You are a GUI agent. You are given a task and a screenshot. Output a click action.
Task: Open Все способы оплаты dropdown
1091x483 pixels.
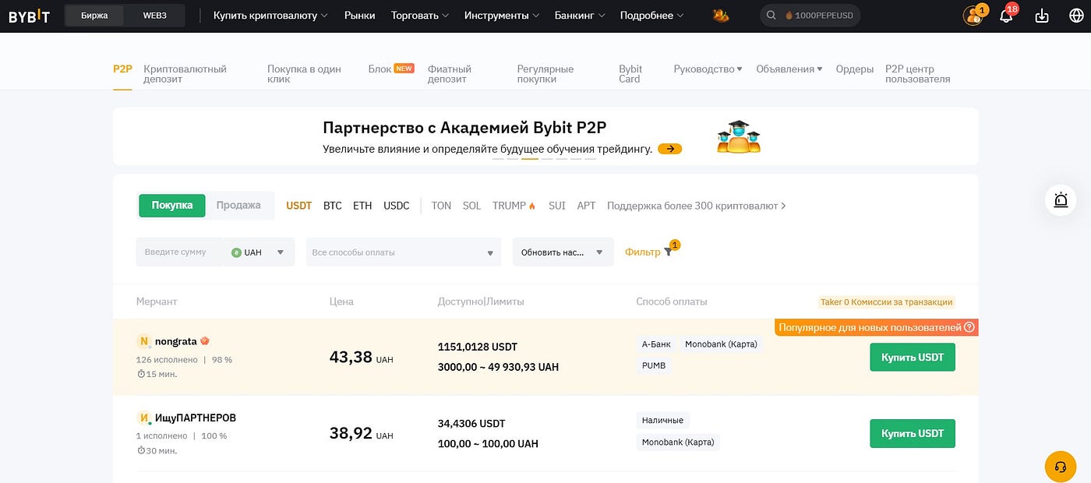[x=404, y=252]
